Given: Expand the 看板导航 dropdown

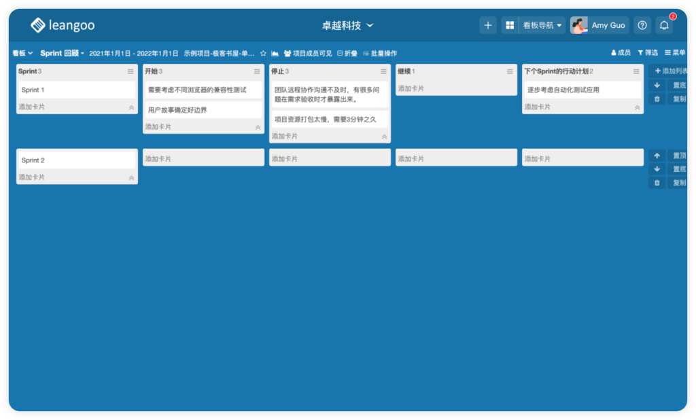Looking at the screenshot, I should coord(540,25).
